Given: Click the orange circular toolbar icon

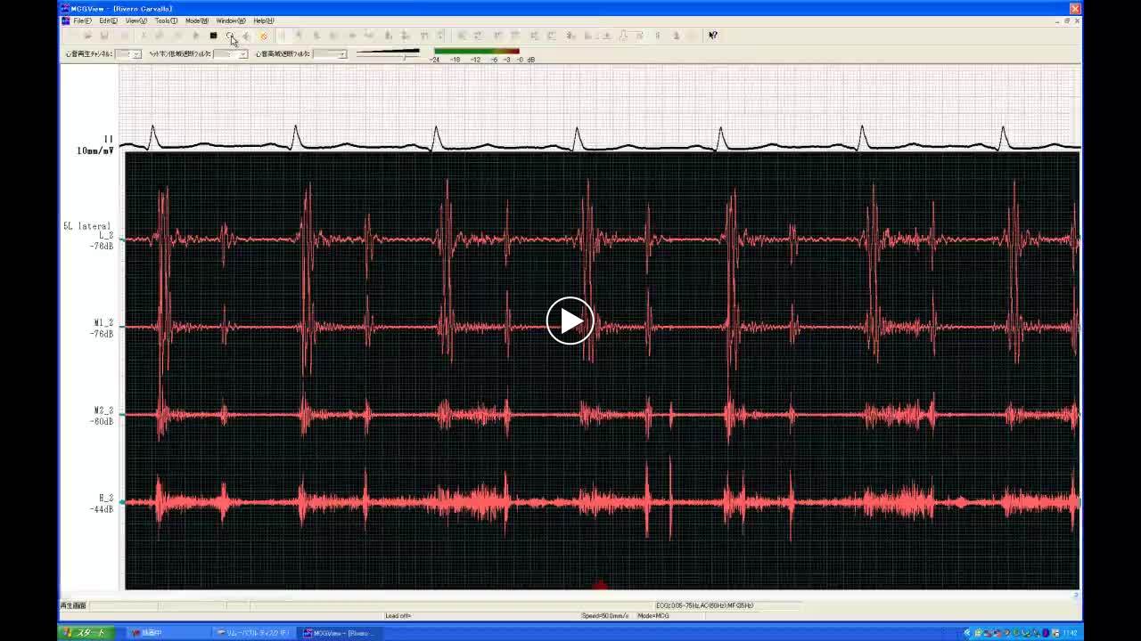Looking at the screenshot, I should [264, 36].
